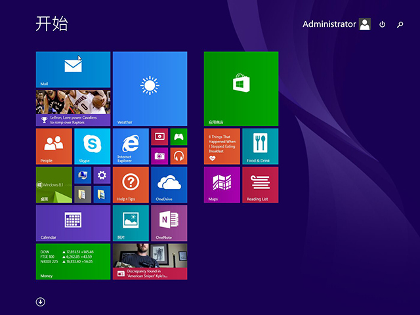420x315 pixels.
Task: Click the power options icon
Action: (x=382, y=24)
